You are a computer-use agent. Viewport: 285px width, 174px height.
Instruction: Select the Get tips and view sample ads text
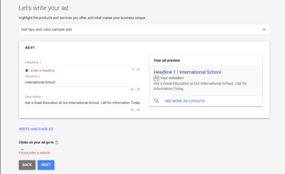(47, 29)
